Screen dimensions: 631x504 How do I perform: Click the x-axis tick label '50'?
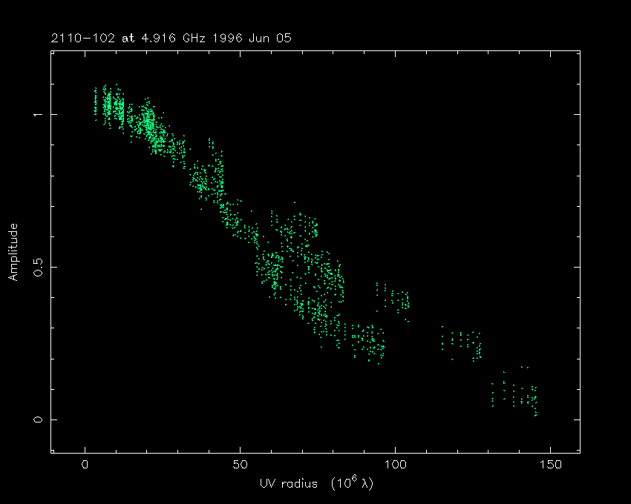[240, 465]
